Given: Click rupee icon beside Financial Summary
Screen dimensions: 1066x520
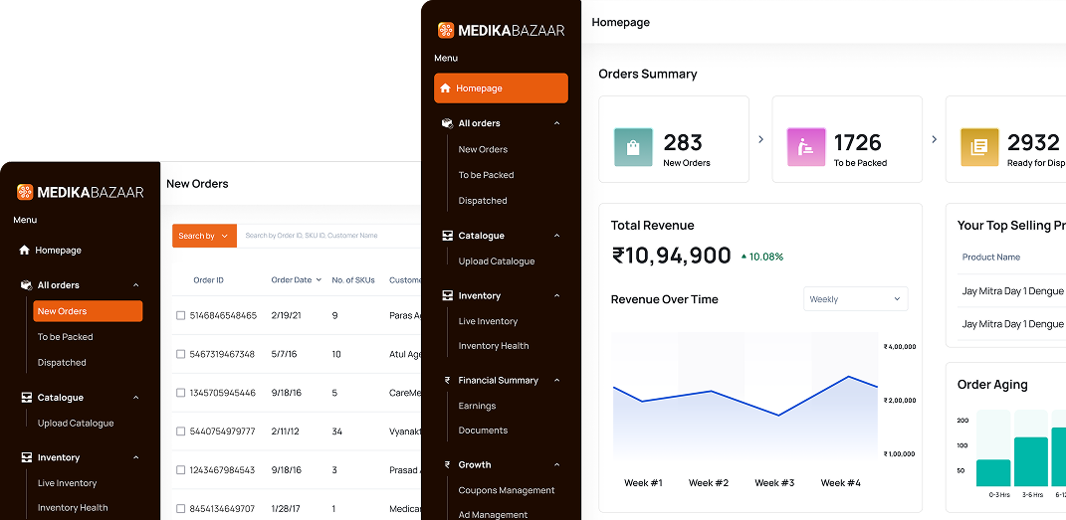Looking at the screenshot, I should click(x=447, y=380).
